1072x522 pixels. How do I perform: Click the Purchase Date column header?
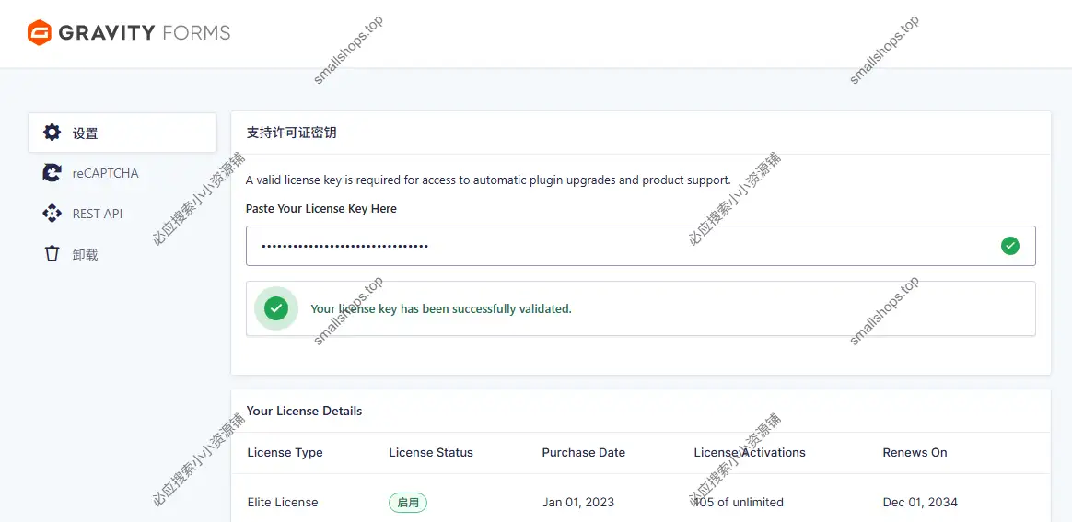(583, 452)
